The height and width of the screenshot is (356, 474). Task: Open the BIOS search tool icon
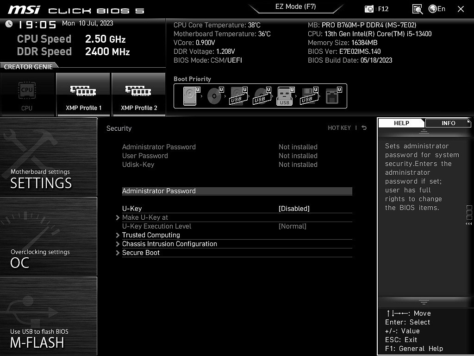(417, 9)
